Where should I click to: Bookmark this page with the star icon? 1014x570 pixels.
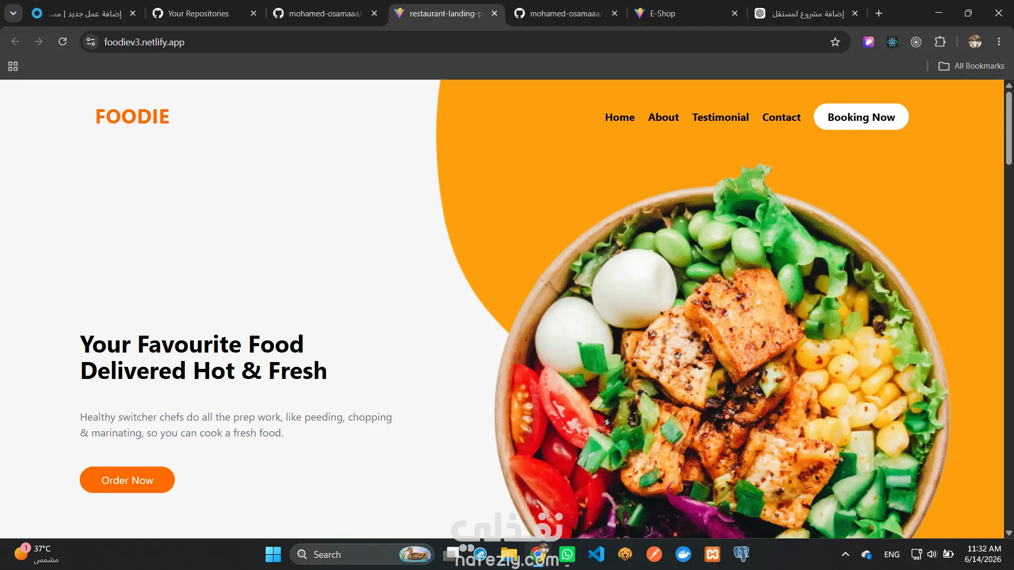tap(835, 42)
